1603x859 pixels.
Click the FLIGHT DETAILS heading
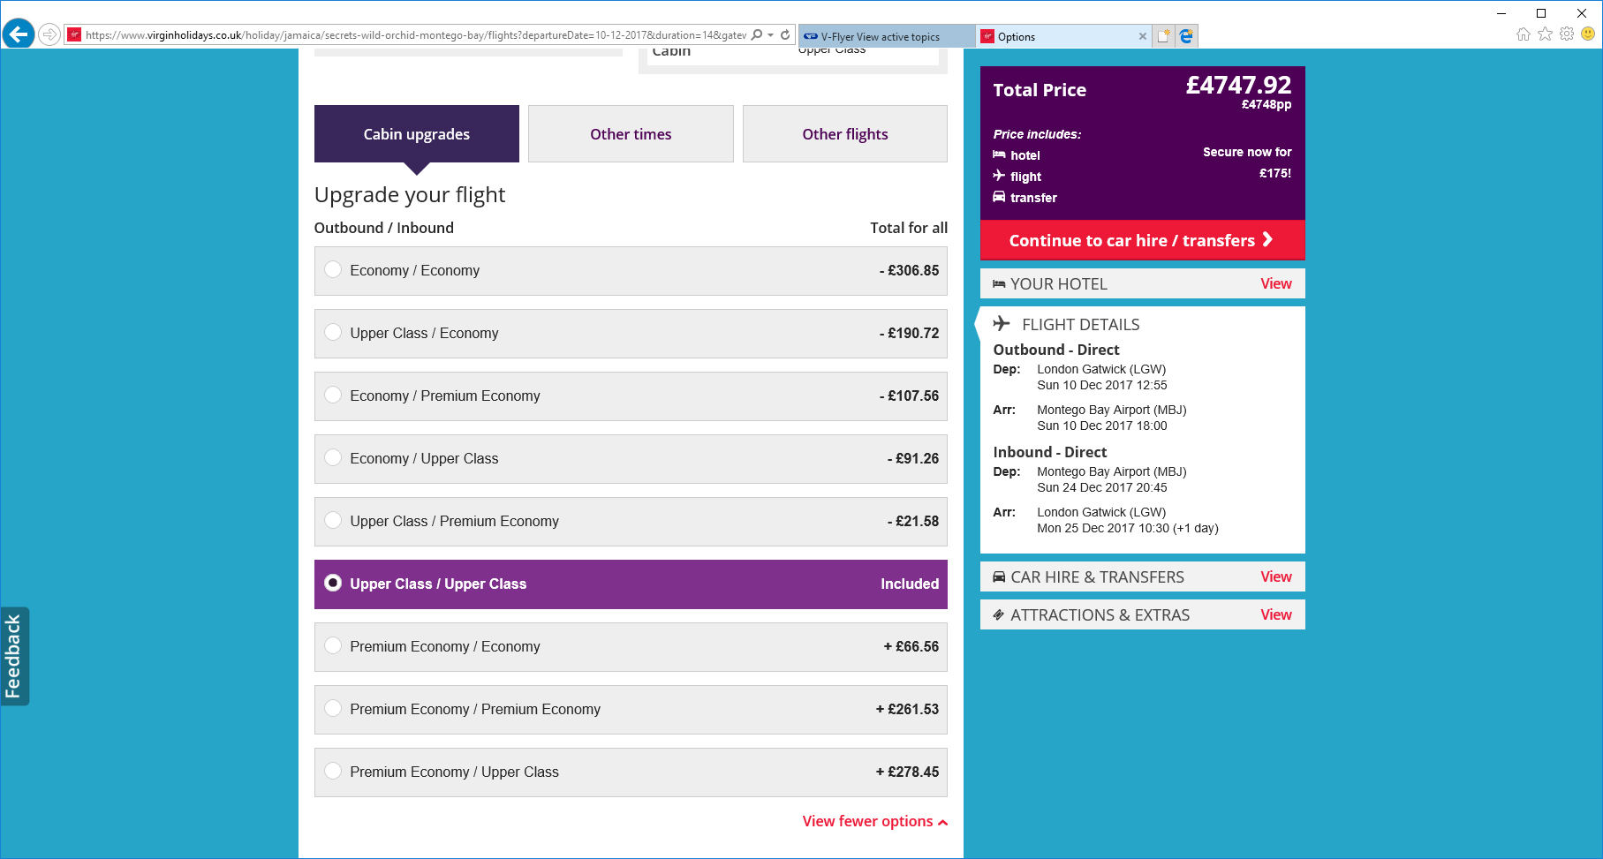[x=1080, y=325]
